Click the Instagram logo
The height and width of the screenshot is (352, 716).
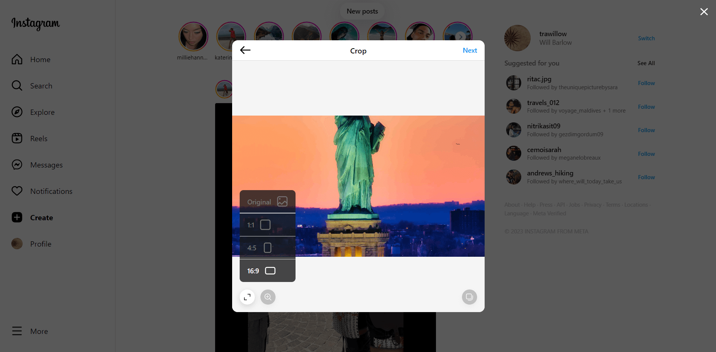[x=35, y=24]
